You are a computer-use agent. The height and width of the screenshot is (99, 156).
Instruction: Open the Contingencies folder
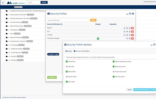(14, 30)
